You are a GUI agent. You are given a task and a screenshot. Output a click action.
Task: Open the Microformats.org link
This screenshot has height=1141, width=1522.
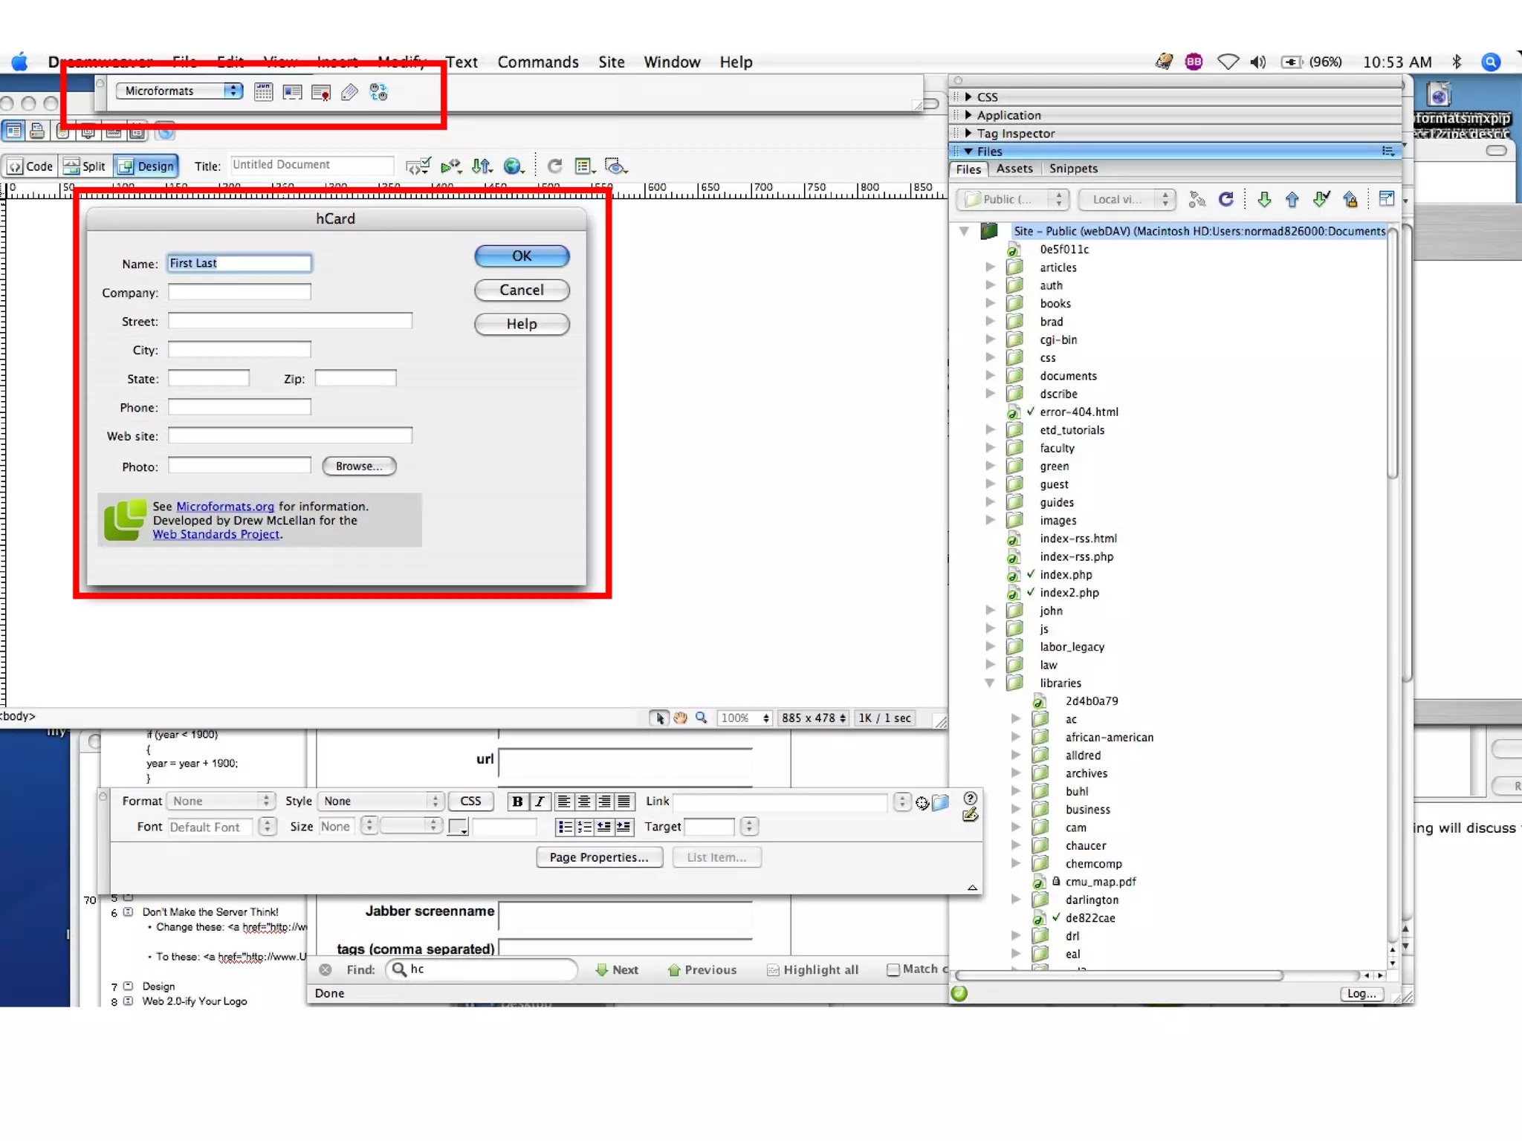tap(225, 507)
